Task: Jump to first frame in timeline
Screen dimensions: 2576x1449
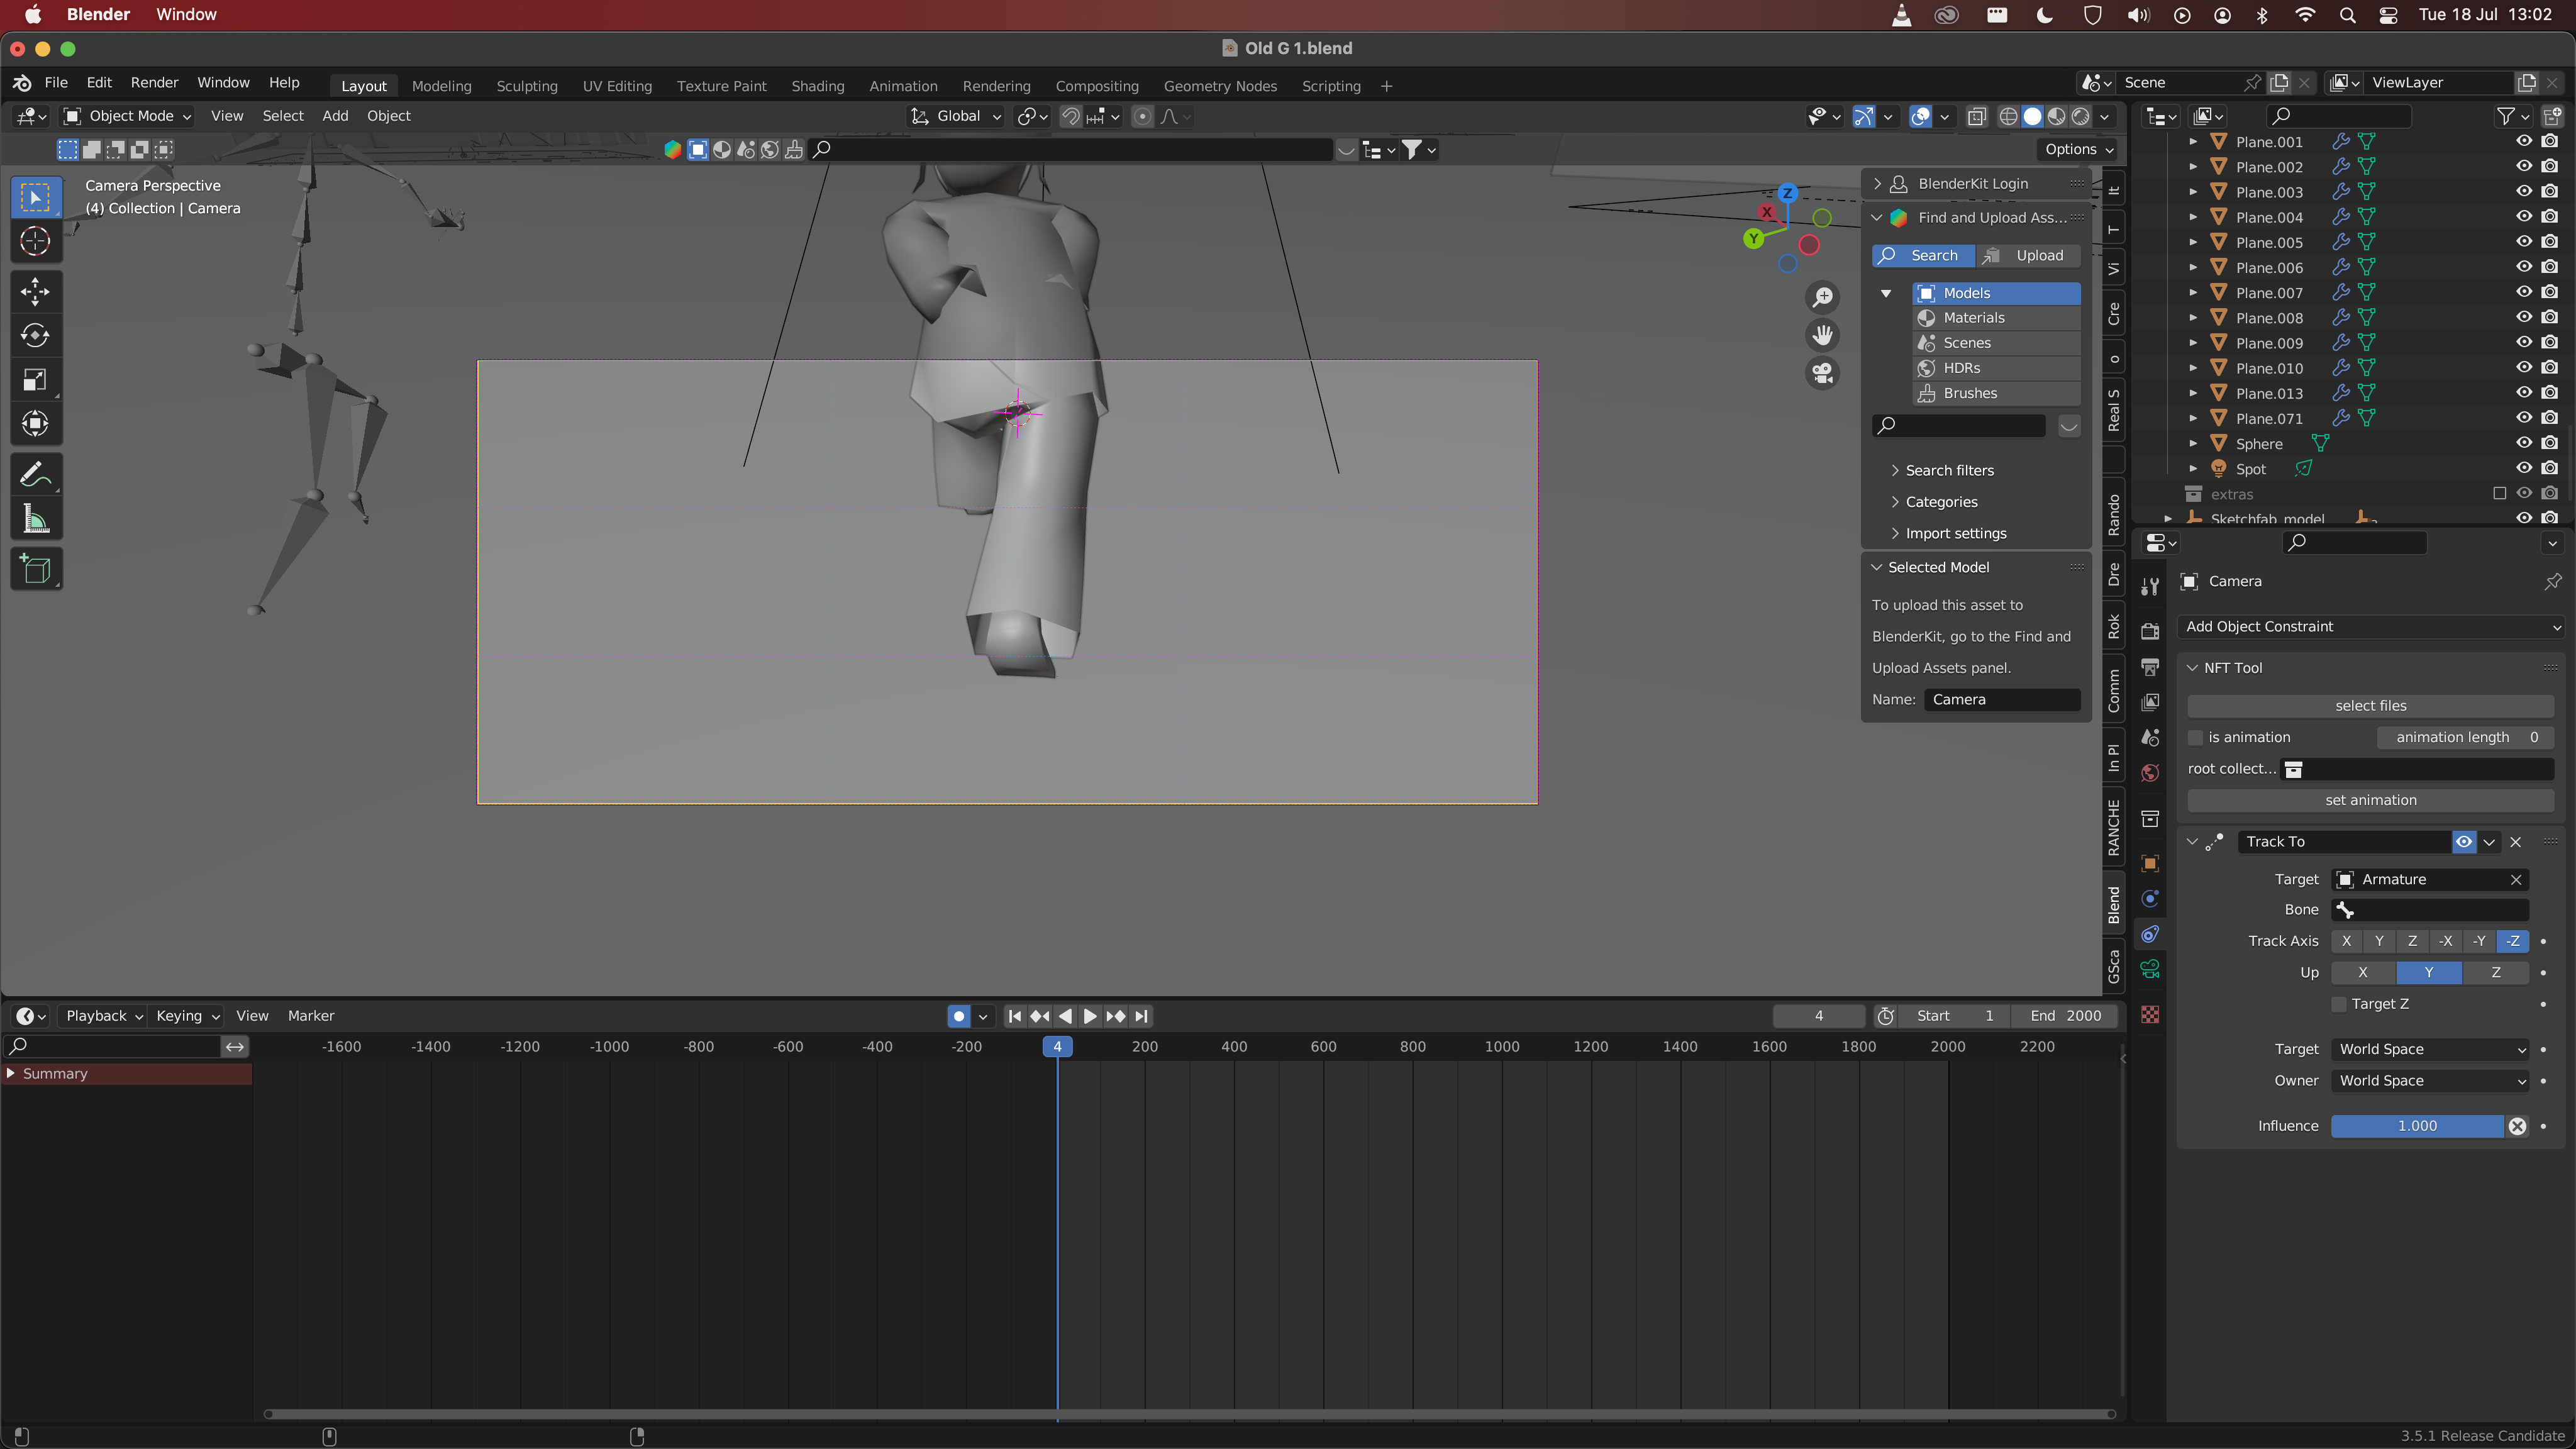Action: [x=1015, y=1016]
